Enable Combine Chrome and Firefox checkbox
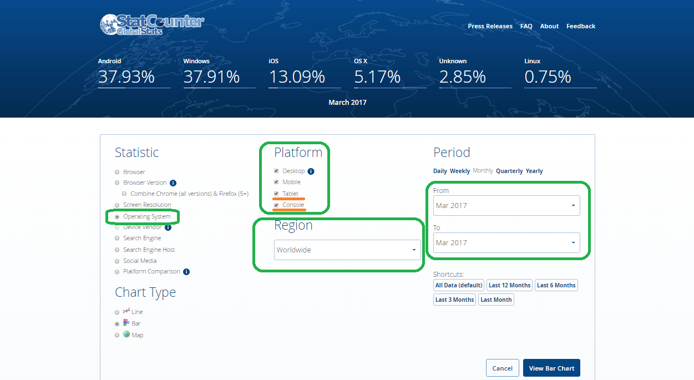The width and height of the screenshot is (694, 380). [x=124, y=194]
